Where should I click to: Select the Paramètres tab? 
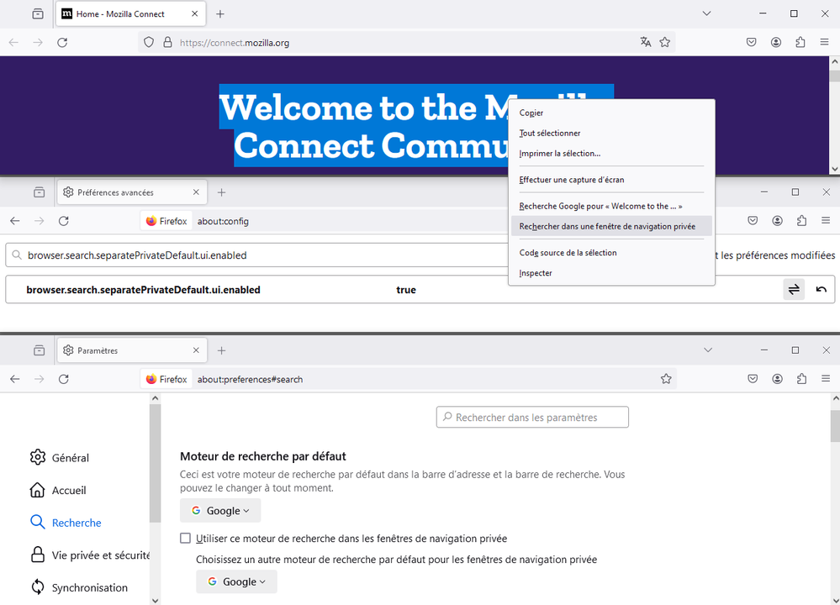point(132,350)
